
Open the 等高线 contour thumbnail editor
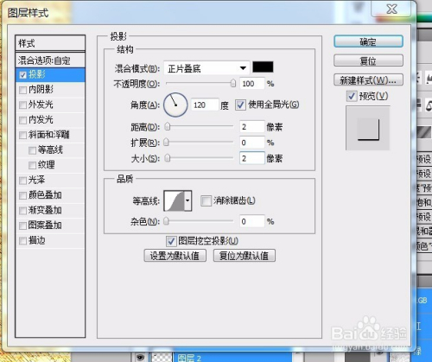[x=174, y=200]
